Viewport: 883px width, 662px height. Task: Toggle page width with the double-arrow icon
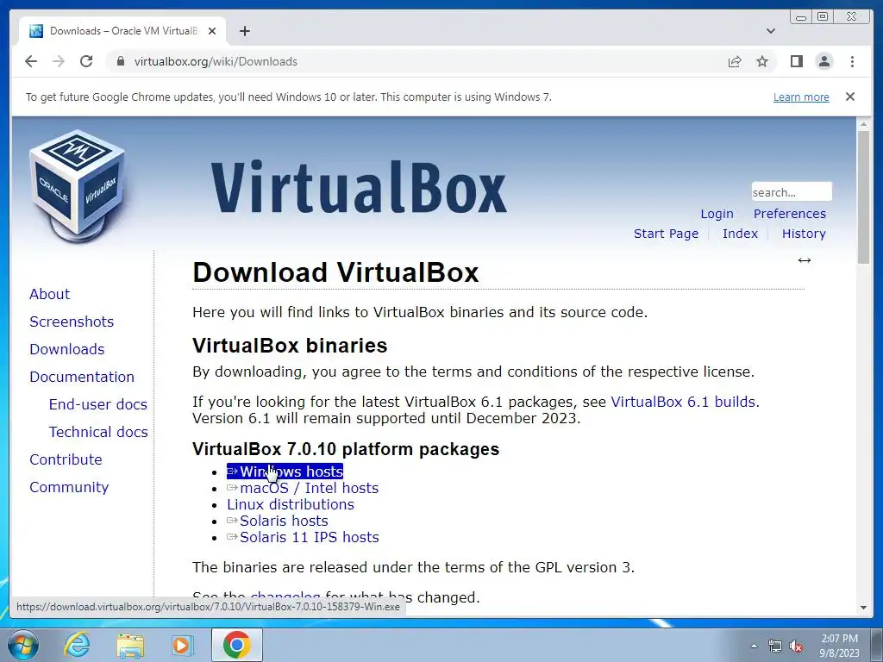click(805, 260)
